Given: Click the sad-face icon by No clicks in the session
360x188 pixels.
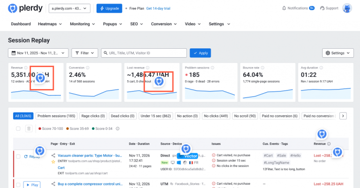Looking at the screenshot, I should 214,166.
